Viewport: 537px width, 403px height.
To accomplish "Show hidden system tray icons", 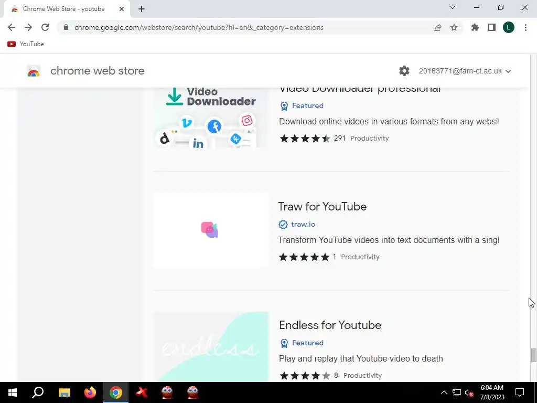I will [444, 393].
